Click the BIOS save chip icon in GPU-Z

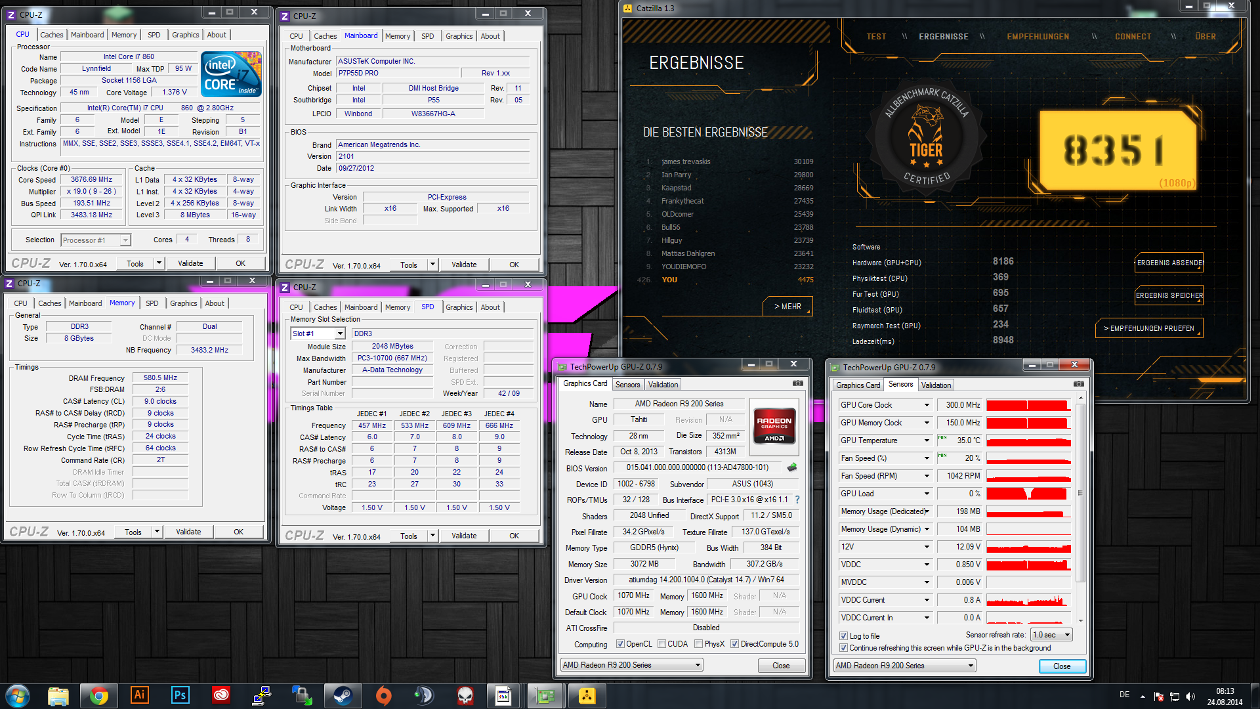point(792,467)
